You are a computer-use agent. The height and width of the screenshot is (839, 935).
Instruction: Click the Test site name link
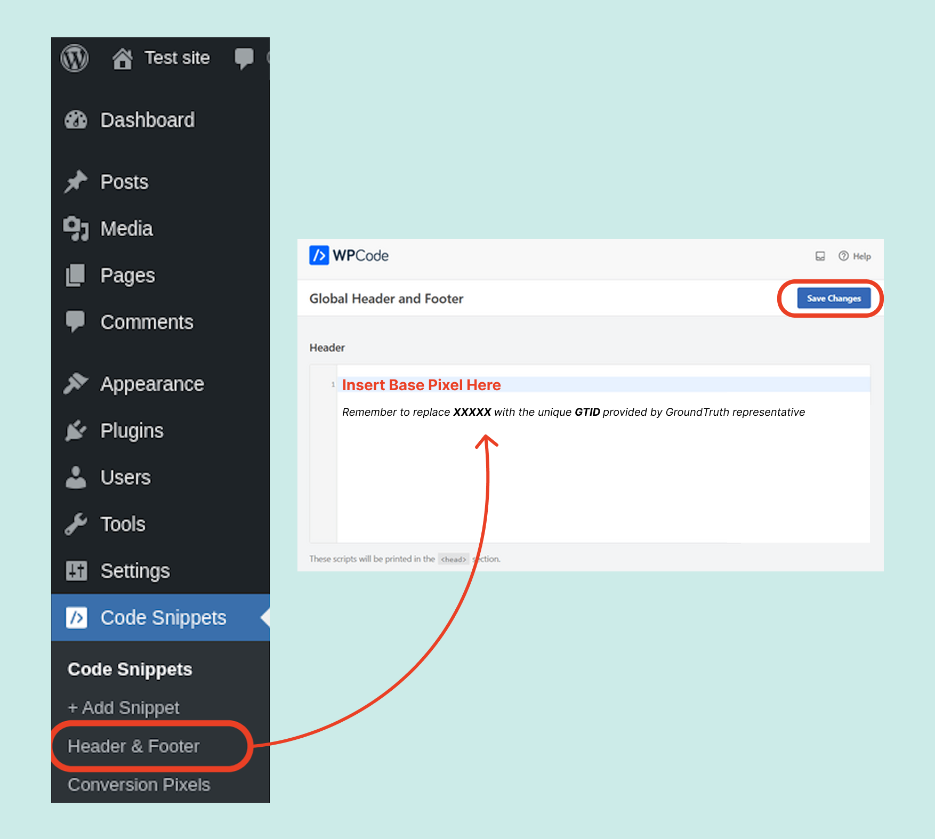(x=178, y=58)
